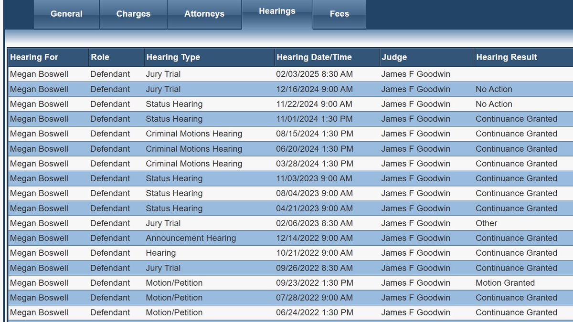This screenshot has width=573, height=322.
Task: Click Criminal Motions Hearing in 08/15/2024 row
Action: click(194, 134)
